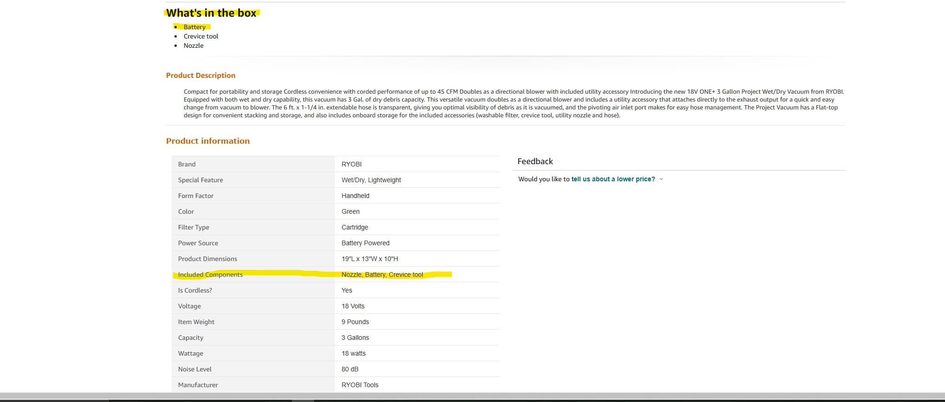This screenshot has height=402, width=945.
Task: Select the "18 Volts" value
Action: (353, 306)
